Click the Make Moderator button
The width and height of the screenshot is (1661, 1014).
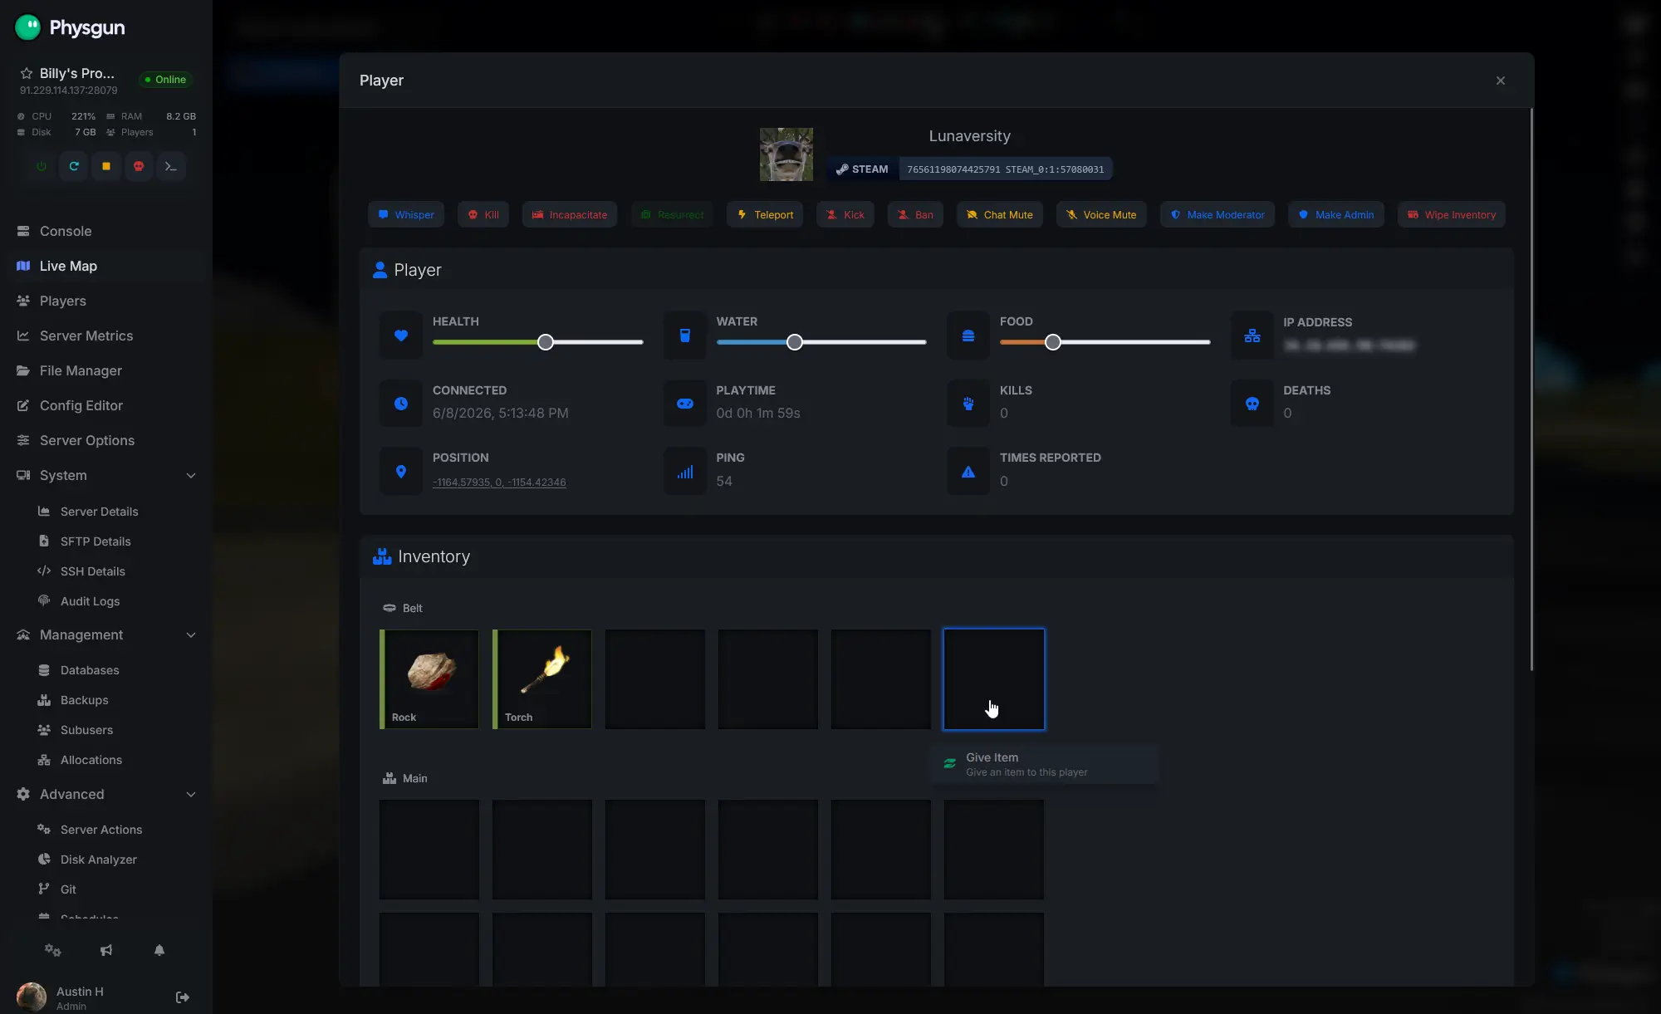(1218, 214)
